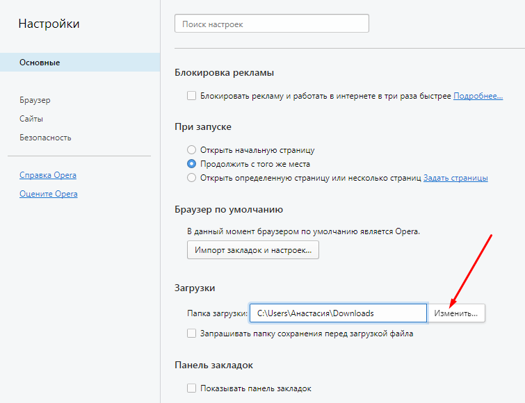Open the Основные settings section
Viewport: 525px width, 403px height.
point(80,63)
